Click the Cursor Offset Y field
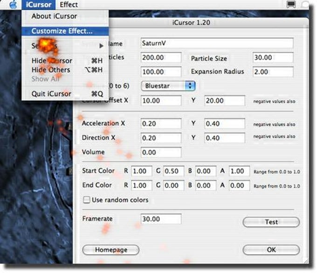The width and height of the screenshot is (317, 273). click(x=225, y=101)
